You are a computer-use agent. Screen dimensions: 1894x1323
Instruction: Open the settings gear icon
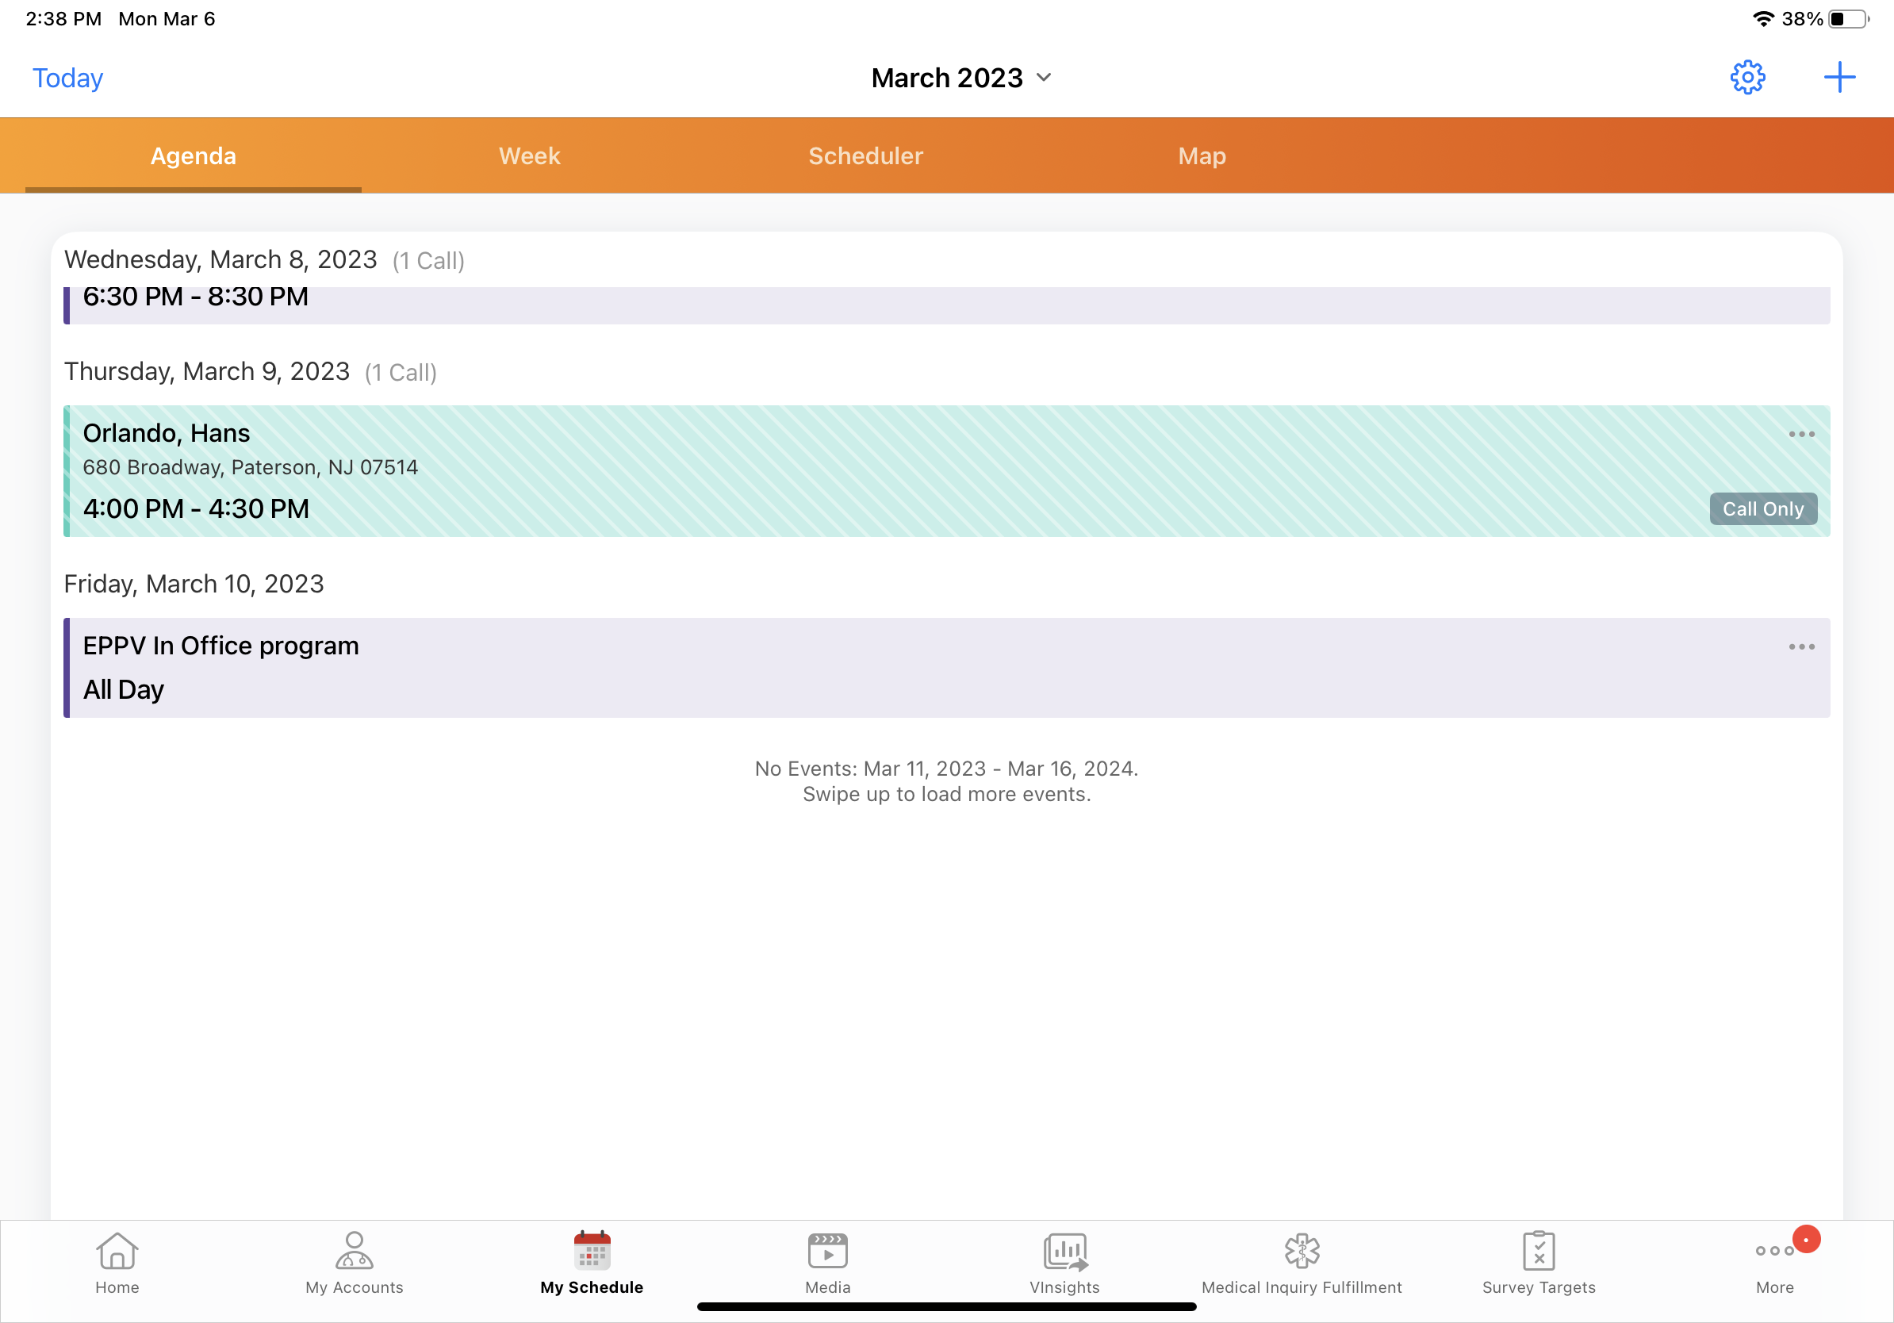click(x=1746, y=78)
